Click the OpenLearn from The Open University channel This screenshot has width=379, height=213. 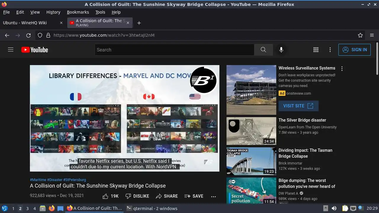coord(308,127)
